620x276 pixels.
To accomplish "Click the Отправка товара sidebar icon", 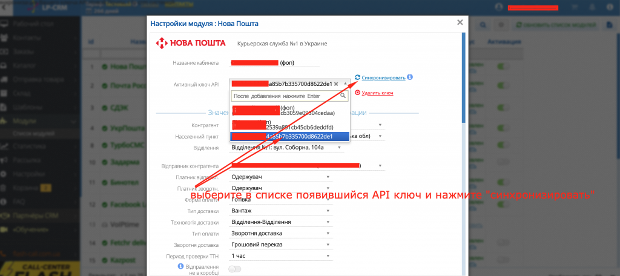I will click(x=4, y=79).
